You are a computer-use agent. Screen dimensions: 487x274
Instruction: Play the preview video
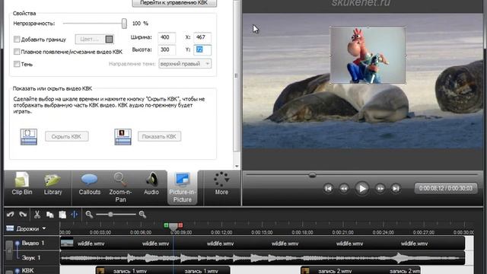click(362, 188)
